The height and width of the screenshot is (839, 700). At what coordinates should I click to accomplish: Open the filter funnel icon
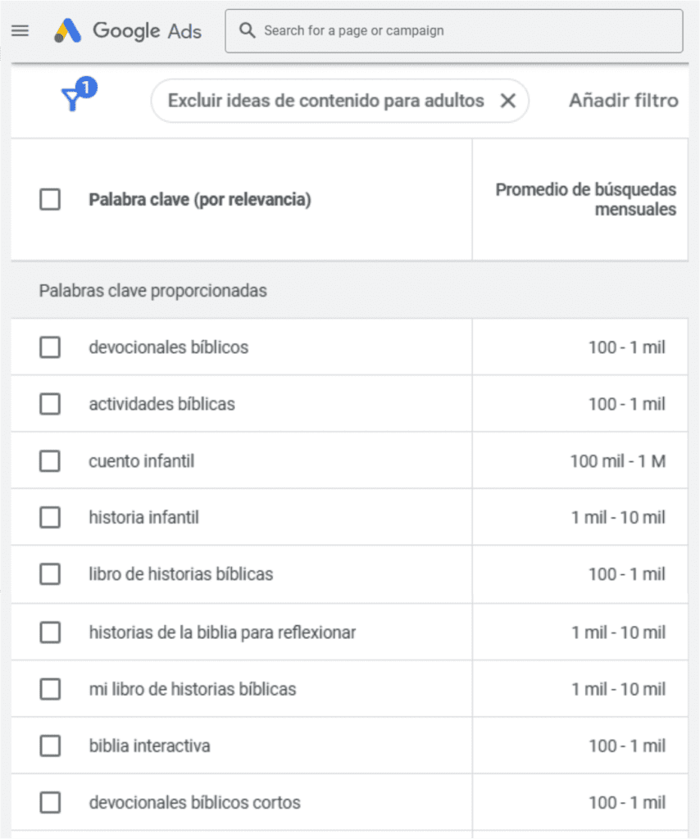coord(72,100)
